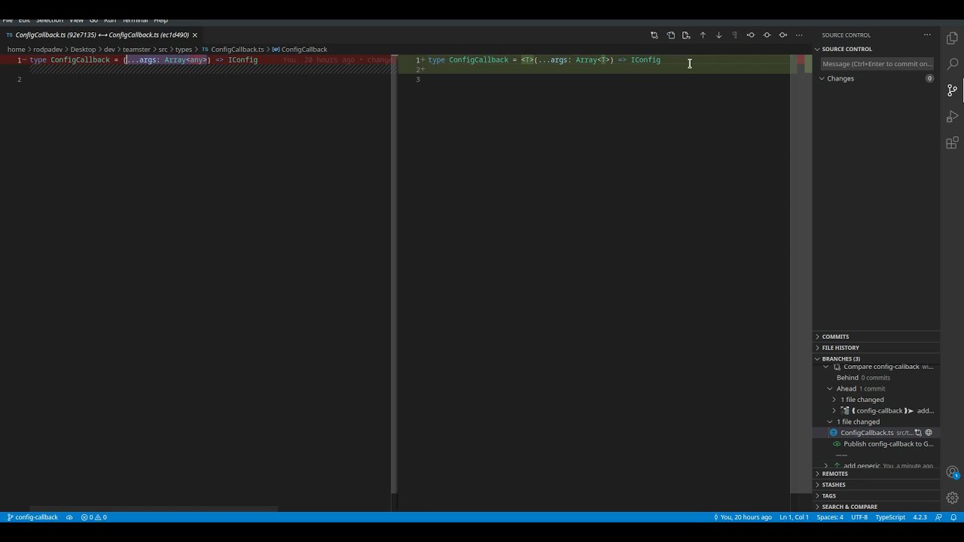964x542 pixels.
Task: Open the Extensions view
Action: tap(952, 143)
